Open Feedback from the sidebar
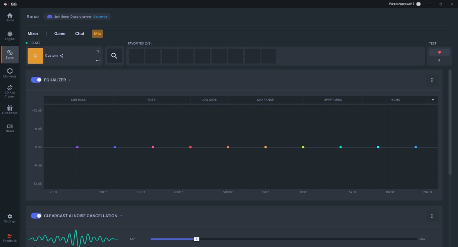 (10, 238)
